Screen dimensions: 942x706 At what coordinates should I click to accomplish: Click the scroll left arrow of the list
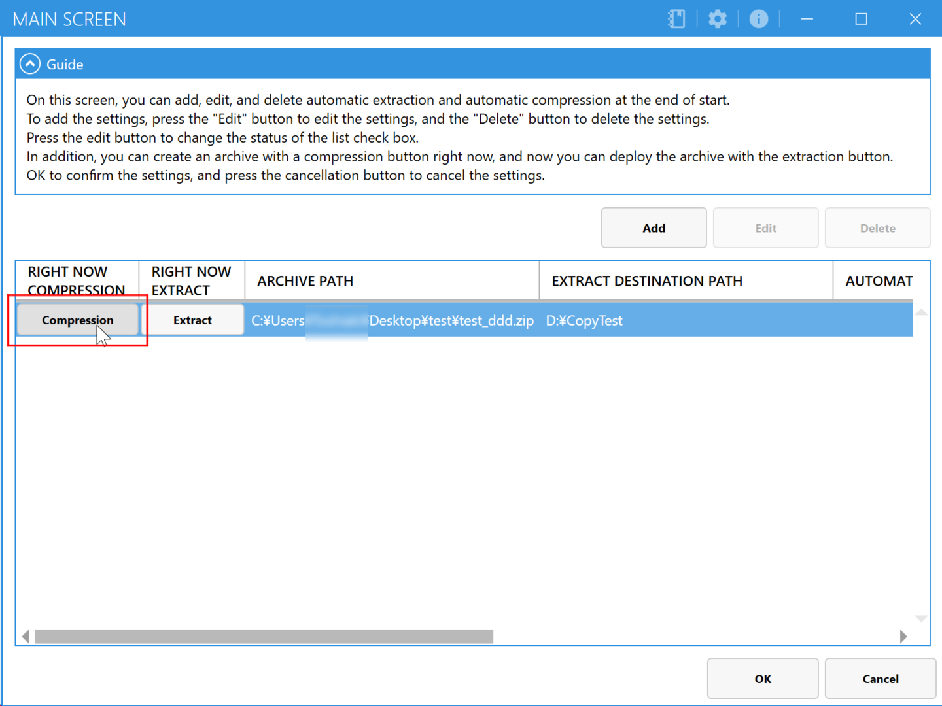point(26,637)
